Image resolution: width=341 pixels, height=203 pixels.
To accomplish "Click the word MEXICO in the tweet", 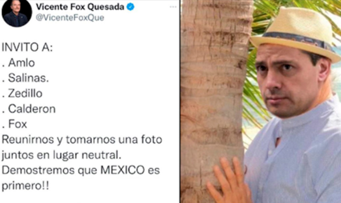I will pos(123,170).
